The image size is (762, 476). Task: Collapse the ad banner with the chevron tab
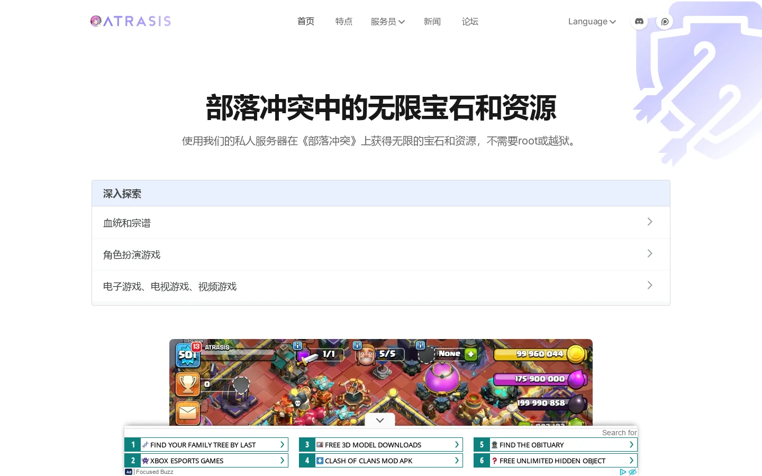click(380, 420)
